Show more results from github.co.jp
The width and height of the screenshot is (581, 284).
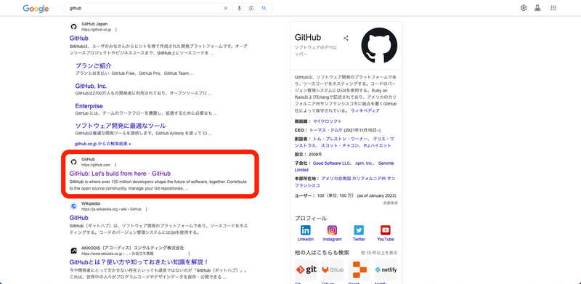(102, 144)
